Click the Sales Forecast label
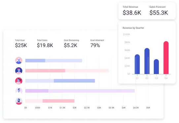The image size is (179, 123). (x=158, y=7)
